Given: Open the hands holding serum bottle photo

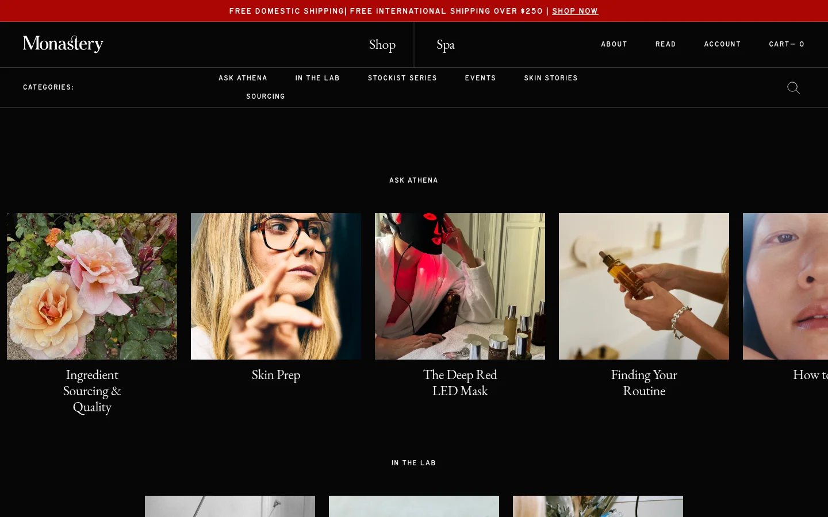Looking at the screenshot, I should 644,287.
